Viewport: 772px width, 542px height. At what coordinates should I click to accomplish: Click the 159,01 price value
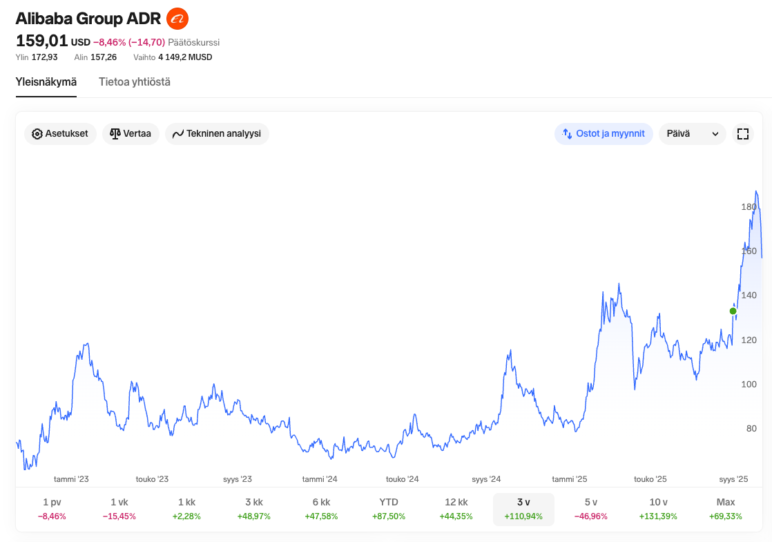pyautogui.click(x=42, y=41)
